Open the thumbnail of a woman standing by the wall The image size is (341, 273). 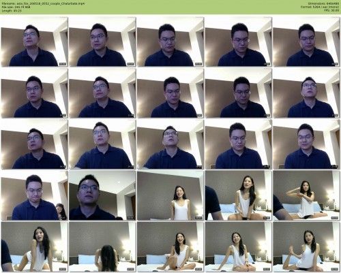point(170,195)
